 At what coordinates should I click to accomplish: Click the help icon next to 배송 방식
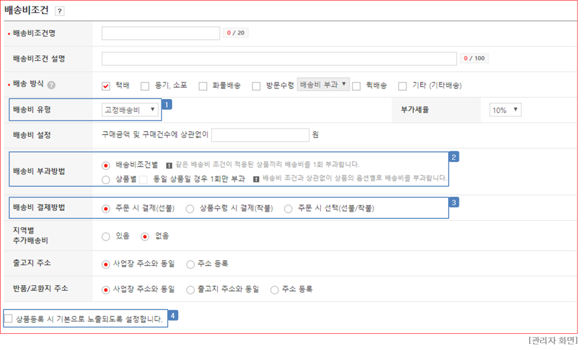coord(52,85)
